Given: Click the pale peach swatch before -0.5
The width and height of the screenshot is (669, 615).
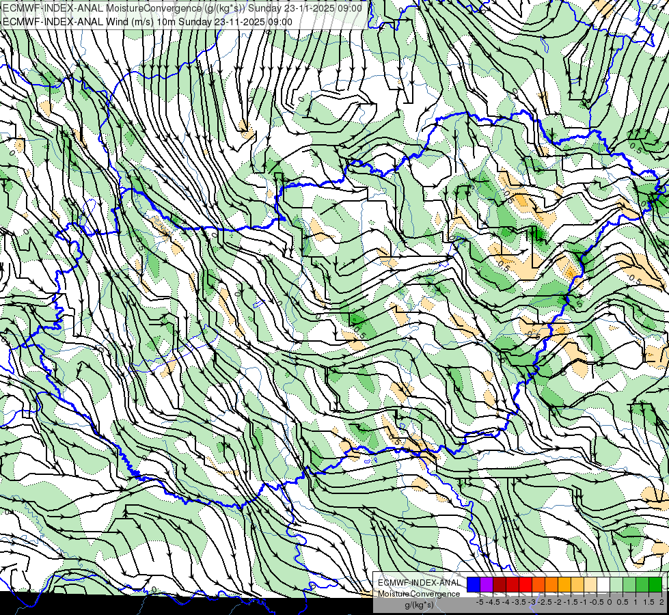Looking at the screenshot, I should click(590, 584).
